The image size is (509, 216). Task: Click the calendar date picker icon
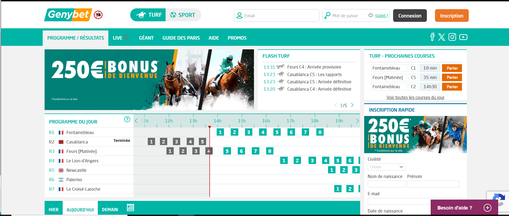[130, 207]
